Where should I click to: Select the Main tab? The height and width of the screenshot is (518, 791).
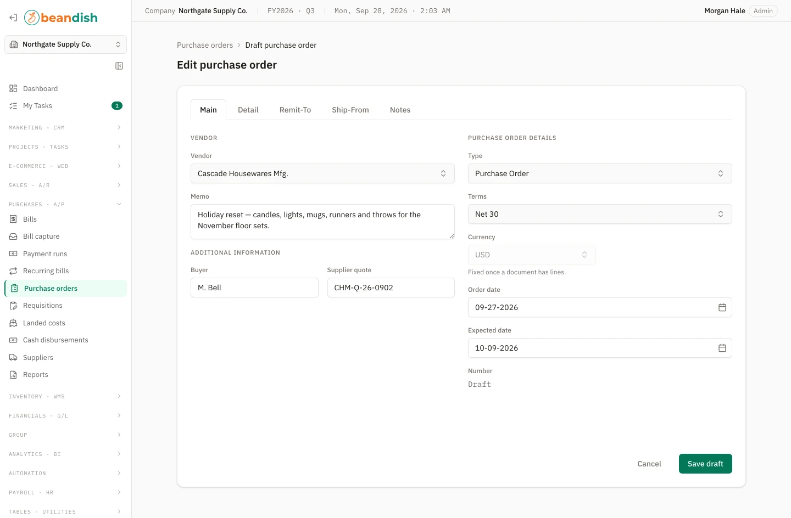pos(208,110)
